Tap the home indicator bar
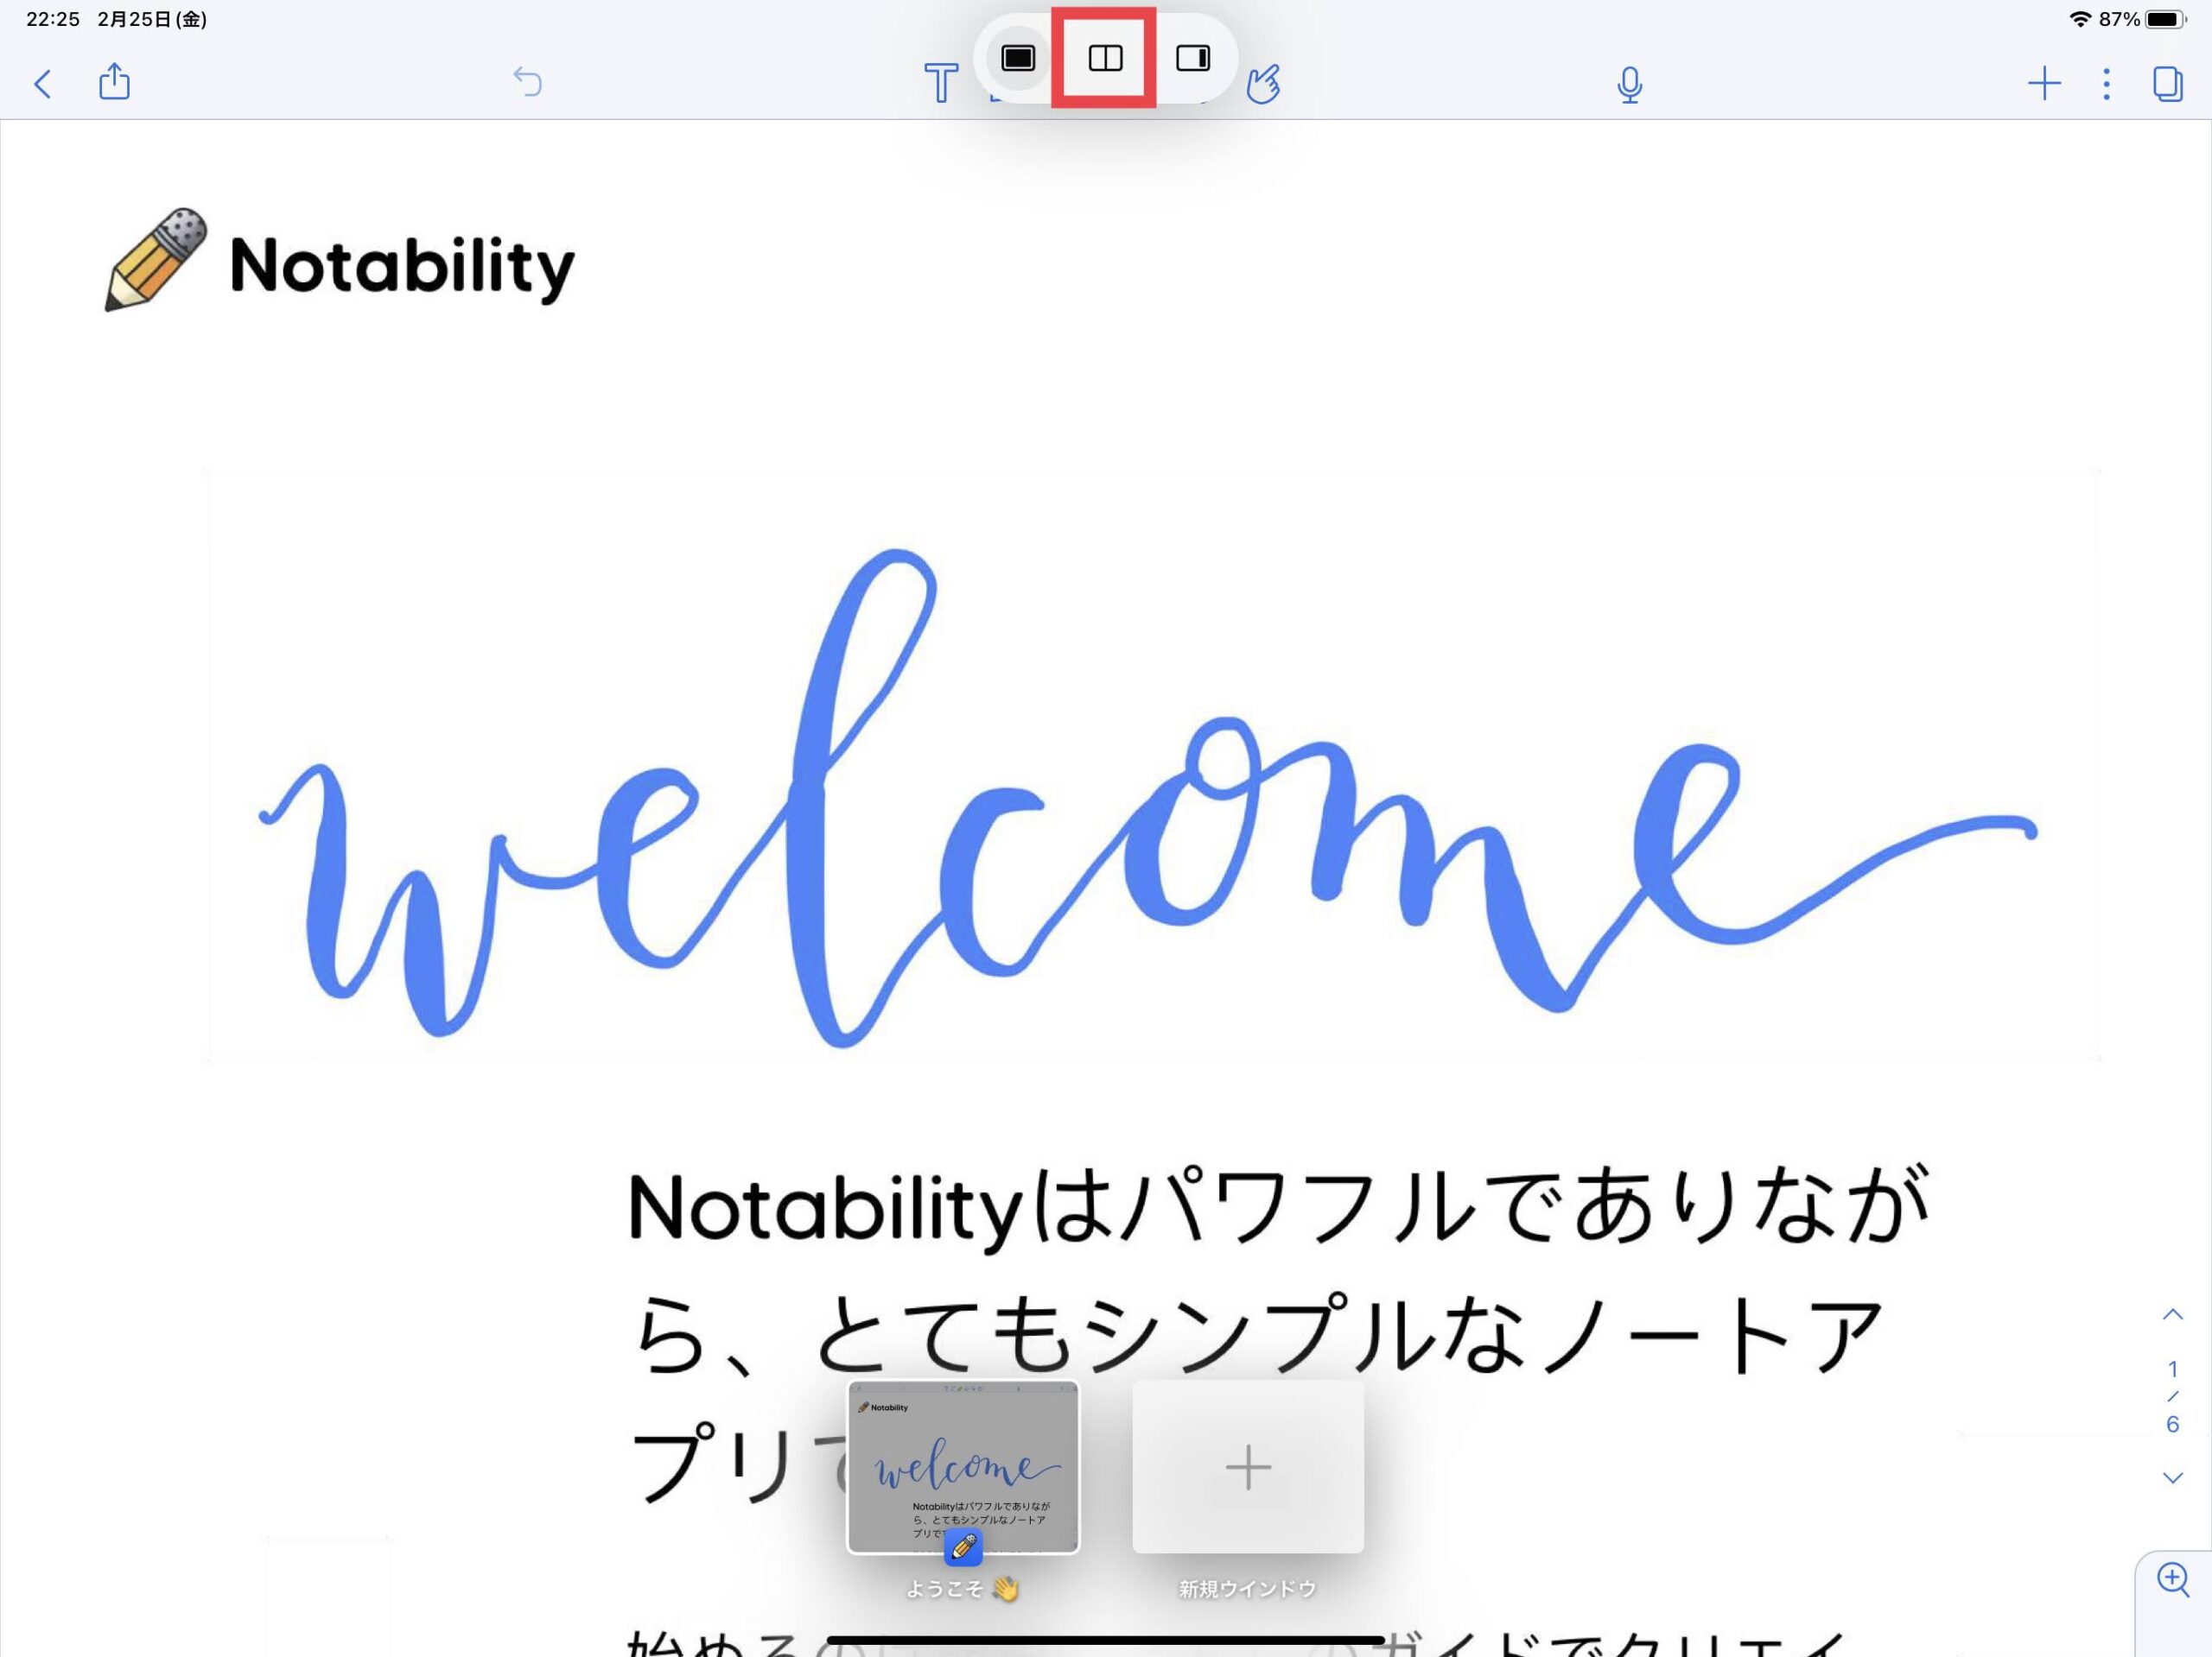Viewport: 2212px width, 1657px height. [1105, 1640]
